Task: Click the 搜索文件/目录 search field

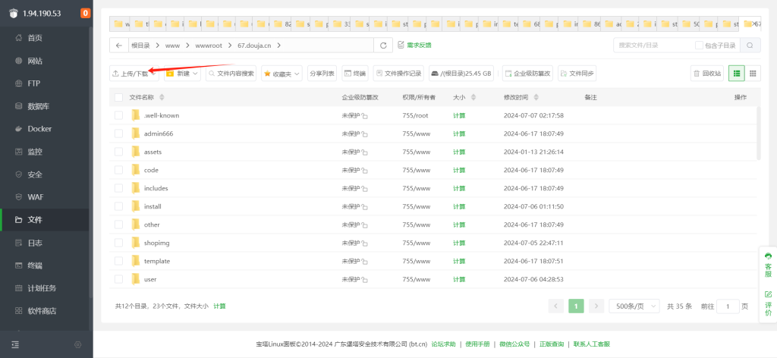Action: 653,45
